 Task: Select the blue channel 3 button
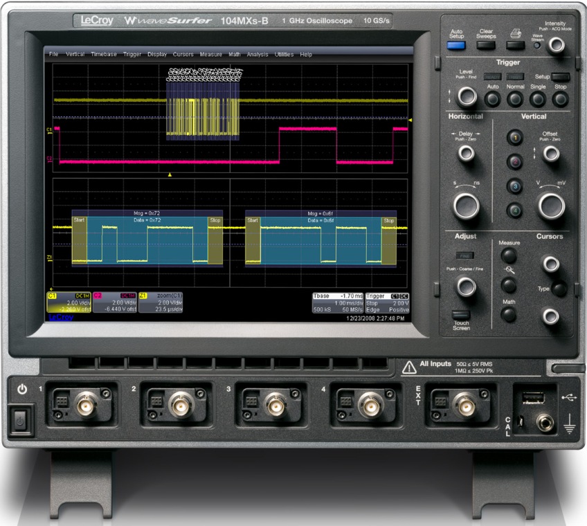pos(514,185)
